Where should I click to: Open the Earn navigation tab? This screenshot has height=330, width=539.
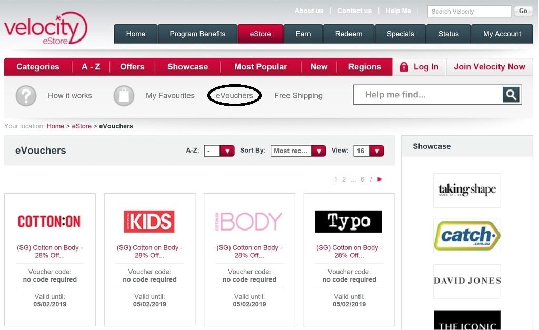303,34
